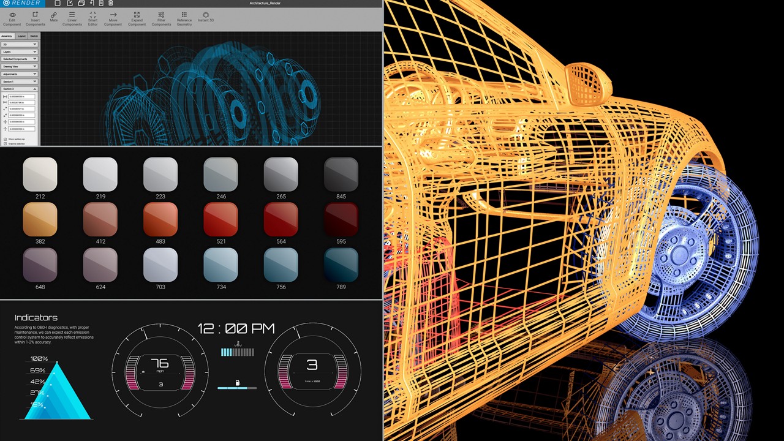
Task: Select the Insert Components tool
Action: [35, 15]
